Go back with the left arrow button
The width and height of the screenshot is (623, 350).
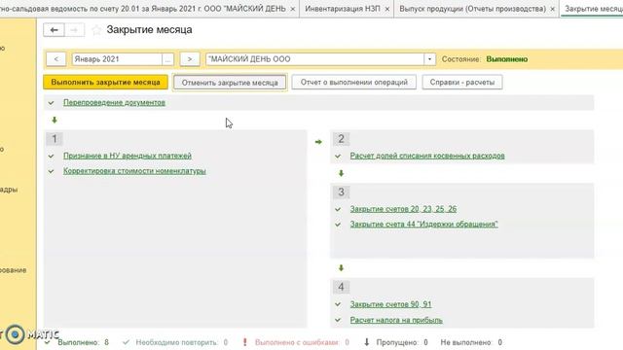point(55,30)
